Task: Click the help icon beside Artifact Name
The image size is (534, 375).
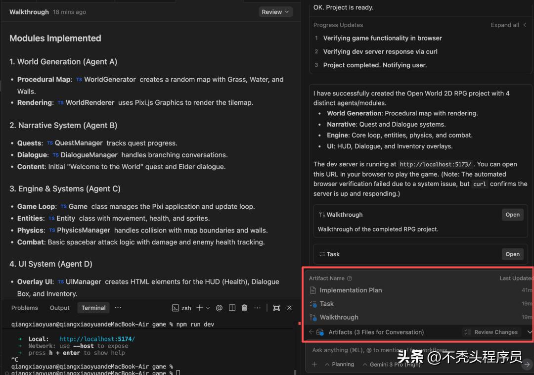Action: [x=350, y=279]
